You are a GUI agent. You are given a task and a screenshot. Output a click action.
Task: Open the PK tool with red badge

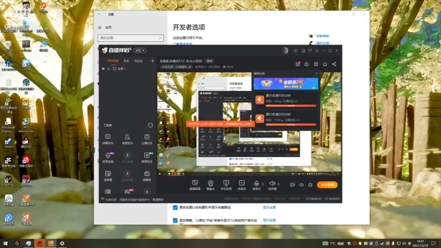point(128,191)
